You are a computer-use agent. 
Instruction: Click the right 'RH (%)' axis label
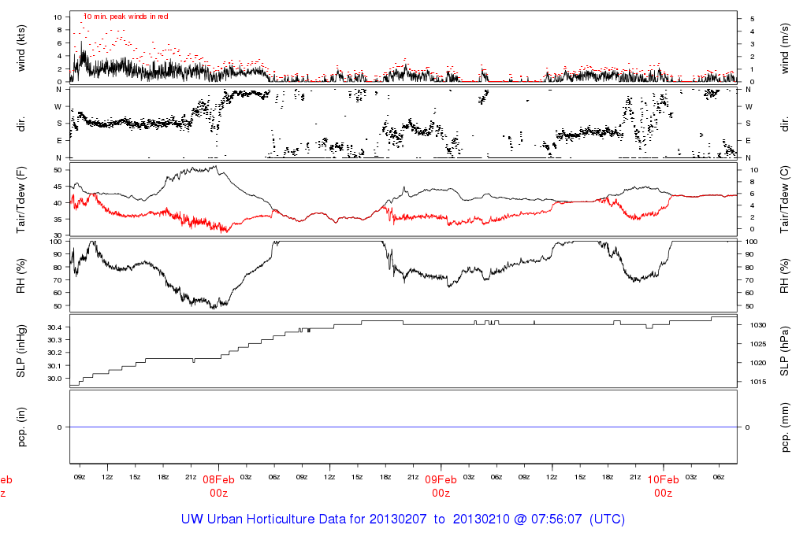[x=784, y=276]
